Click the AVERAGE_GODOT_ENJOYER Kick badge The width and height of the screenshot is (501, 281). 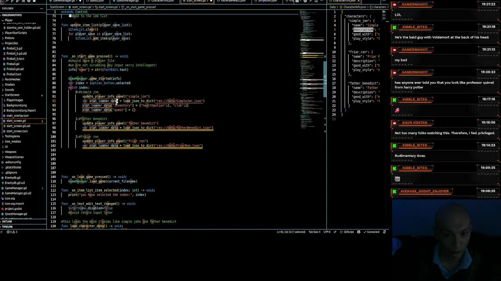[x=395, y=191]
